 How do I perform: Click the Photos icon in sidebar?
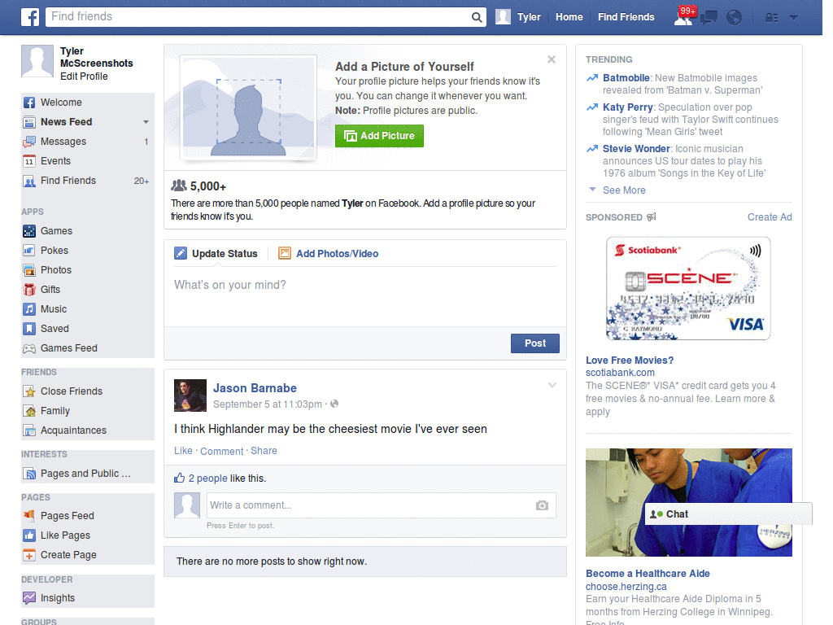[29, 270]
